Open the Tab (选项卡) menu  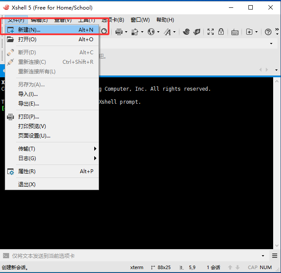(113, 20)
